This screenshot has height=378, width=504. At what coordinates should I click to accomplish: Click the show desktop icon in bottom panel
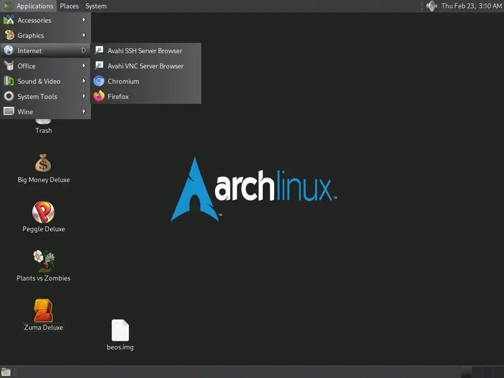tap(6, 372)
